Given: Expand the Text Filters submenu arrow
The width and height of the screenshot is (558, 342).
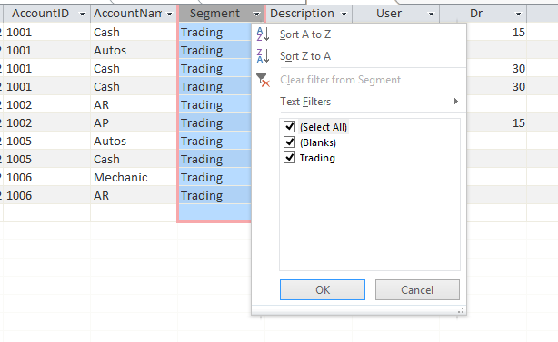Looking at the screenshot, I should coord(456,102).
